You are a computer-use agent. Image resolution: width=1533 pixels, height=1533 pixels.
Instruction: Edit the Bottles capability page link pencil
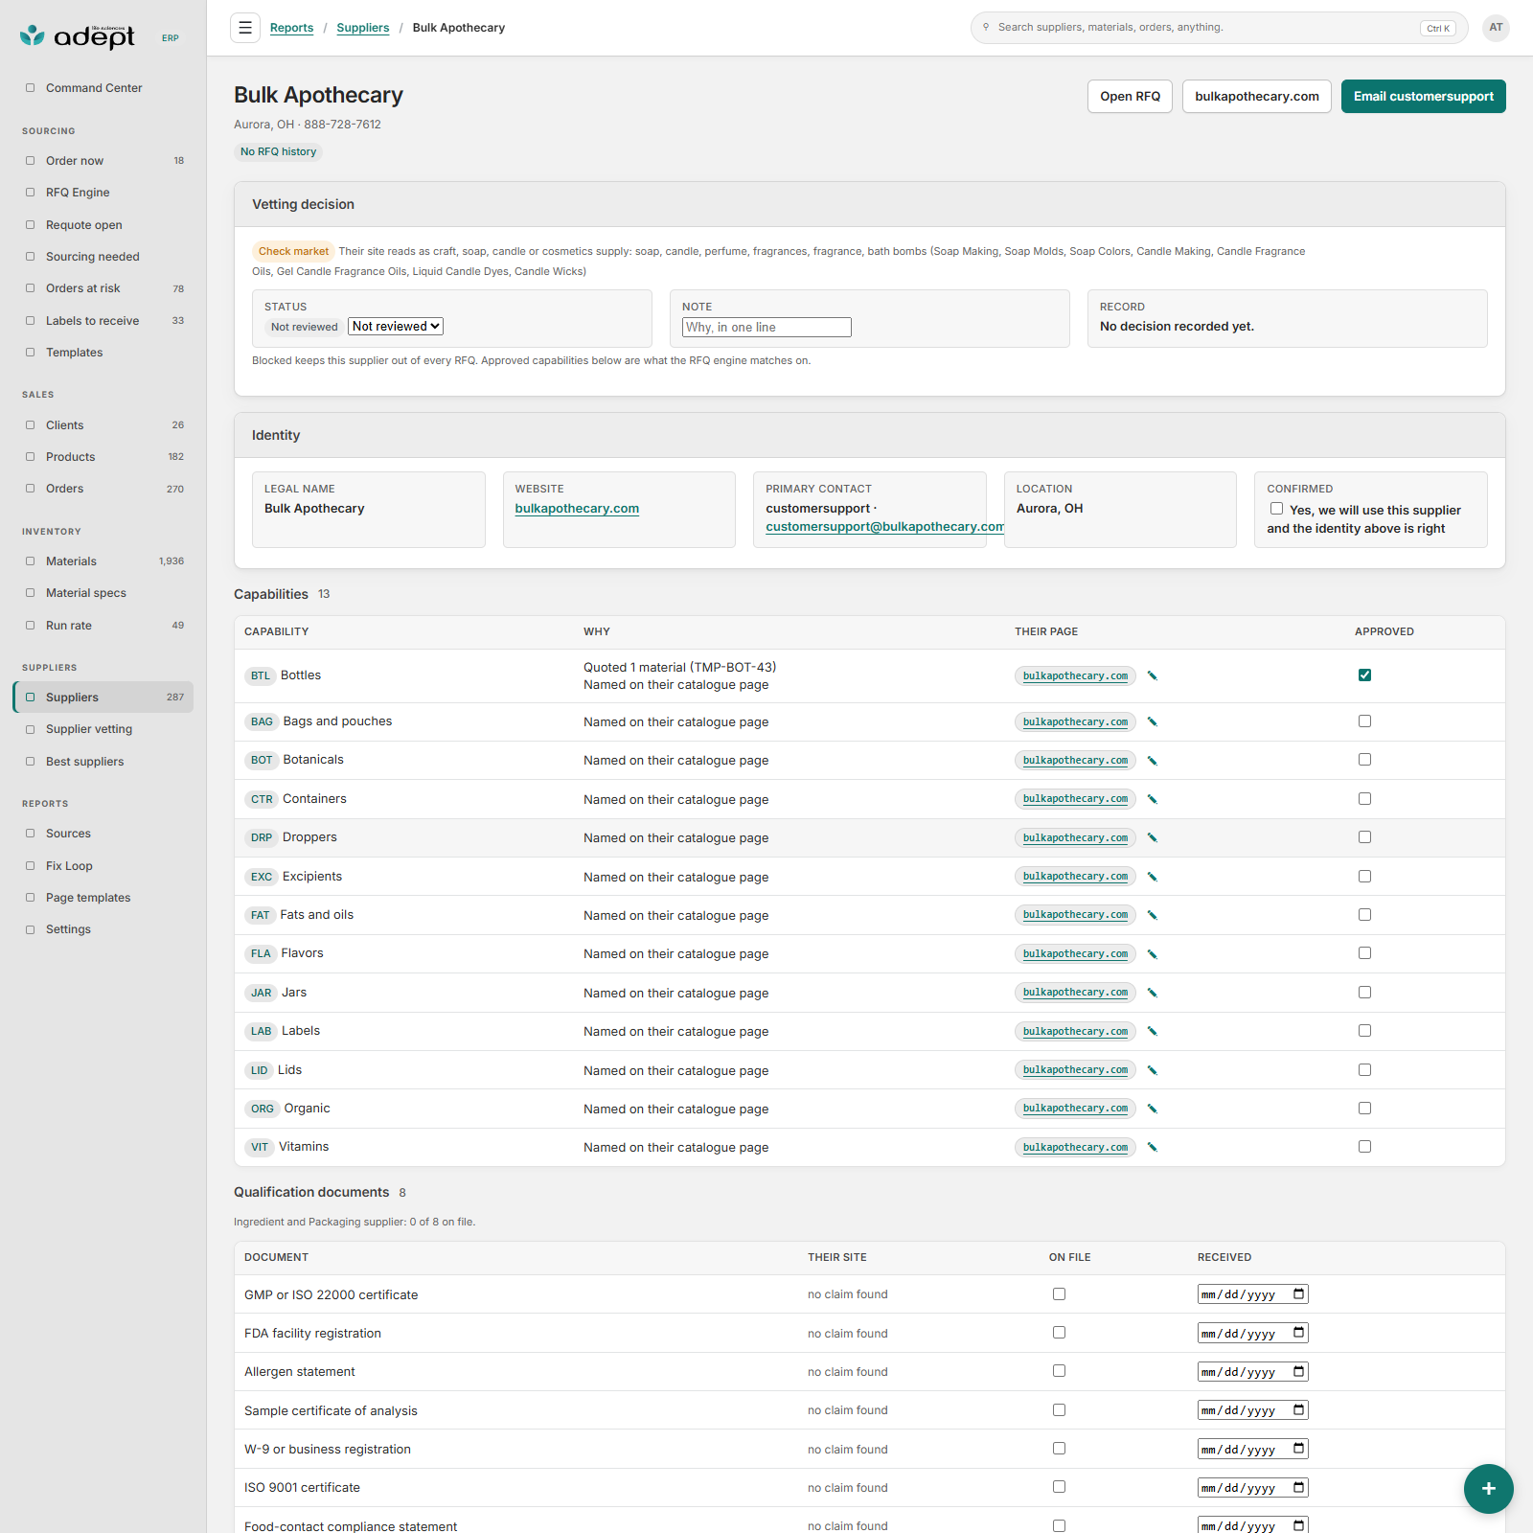click(1153, 675)
